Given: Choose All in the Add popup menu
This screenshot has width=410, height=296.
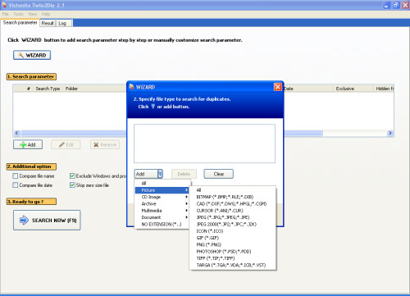Looking at the screenshot, I should pyautogui.click(x=162, y=183).
